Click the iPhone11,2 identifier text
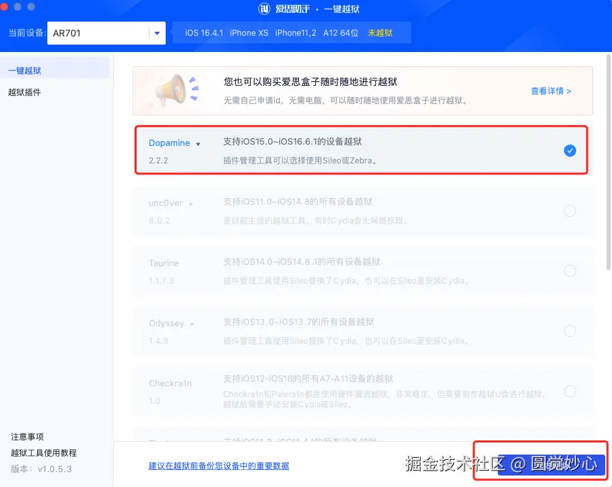Viewport: 612px width, 487px height. coord(296,32)
